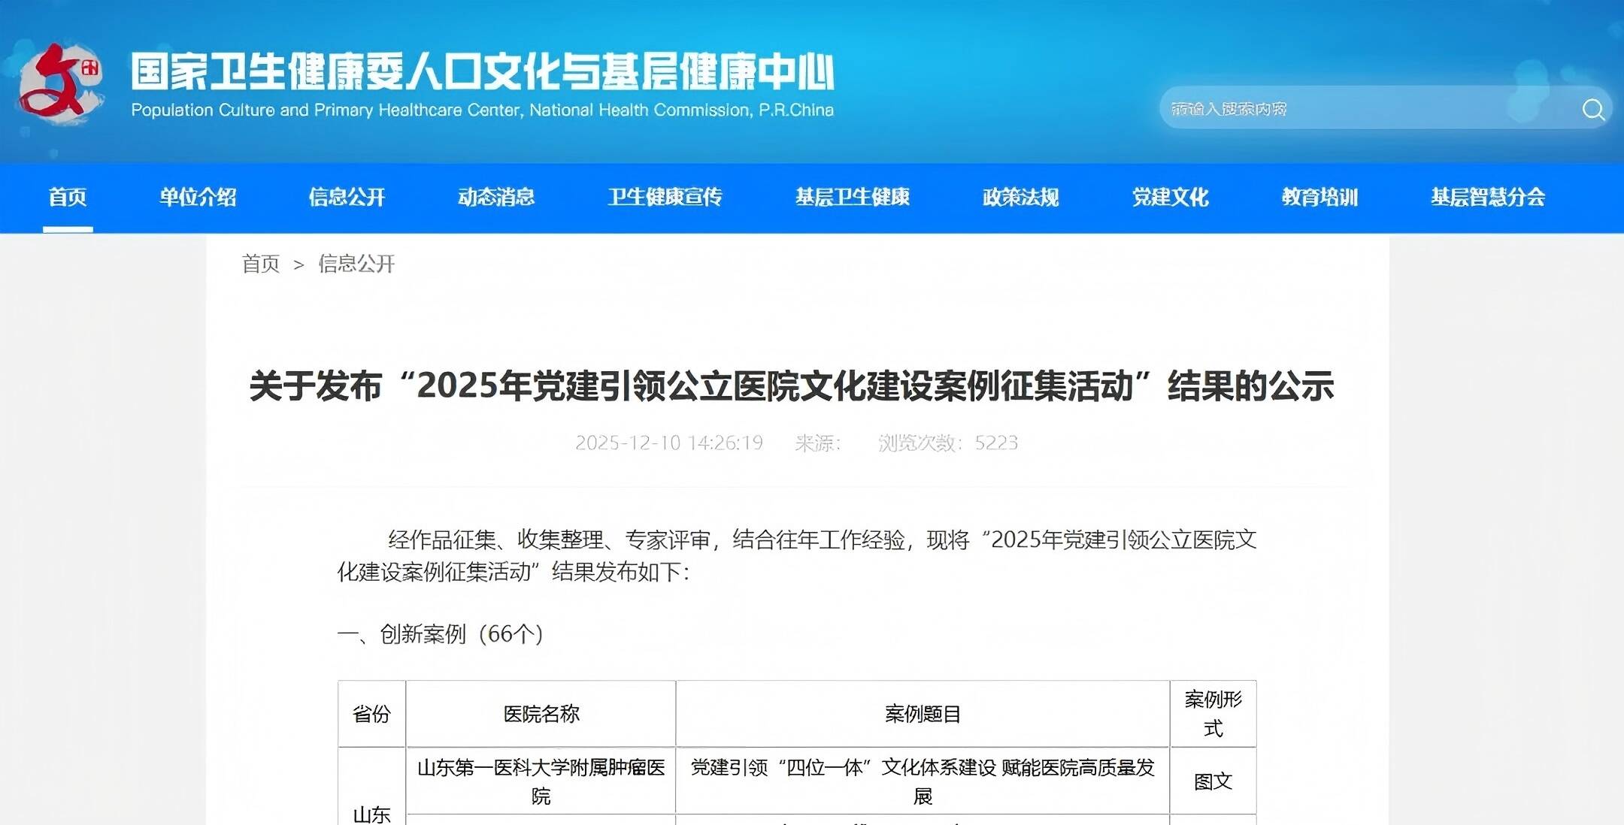This screenshot has width=1624, height=825.
Task: Click the 医院名称 table header cell
Action: click(541, 714)
